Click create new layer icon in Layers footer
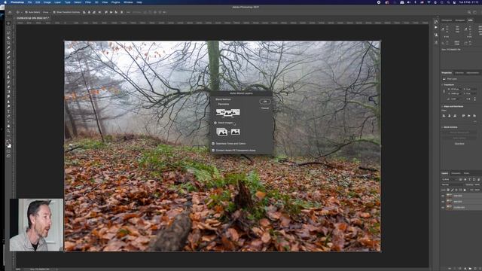Viewport: 482px width, 271px height. pos(475,269)
